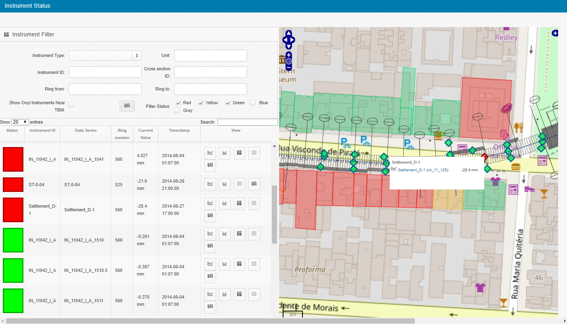The width and height of the screenshot is (567, 324).
Task: Click the Settlement_D-1 (ch_11_125) popup link
Action: point(423,170)
